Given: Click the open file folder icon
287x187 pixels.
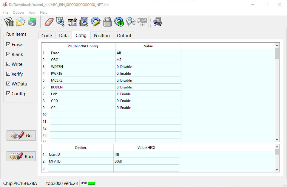Looking at the screenshot, I should [21, 22].
